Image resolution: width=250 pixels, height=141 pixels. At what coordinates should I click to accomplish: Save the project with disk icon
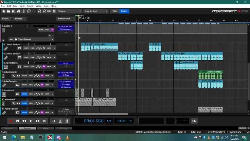[x=18, y=11]
